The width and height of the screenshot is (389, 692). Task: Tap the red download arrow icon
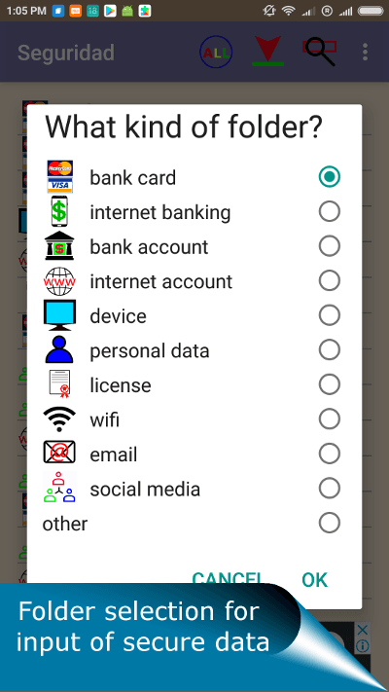click(x=267, y=52)
